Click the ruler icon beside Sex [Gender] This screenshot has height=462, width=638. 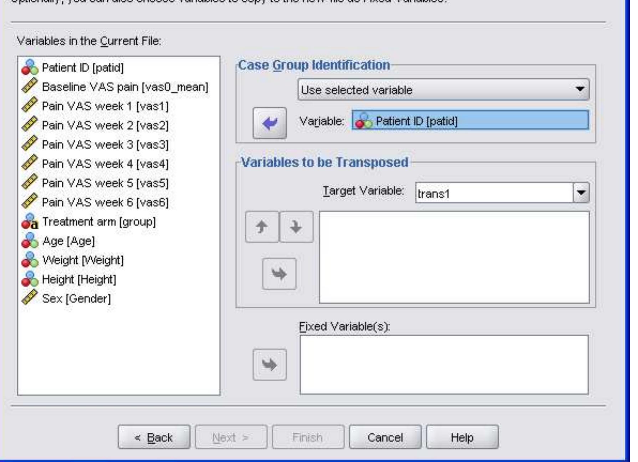pyautogui.click(x=30, y=298)
